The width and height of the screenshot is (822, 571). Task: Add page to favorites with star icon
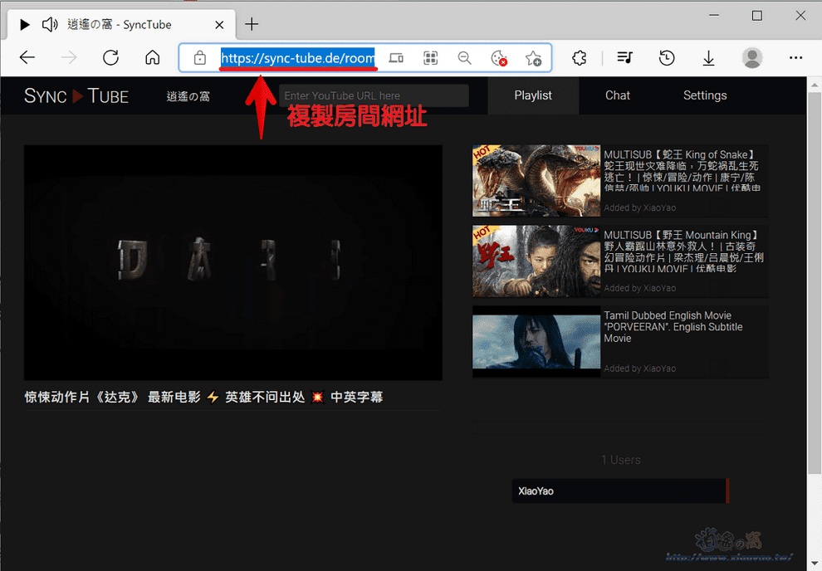535,57
